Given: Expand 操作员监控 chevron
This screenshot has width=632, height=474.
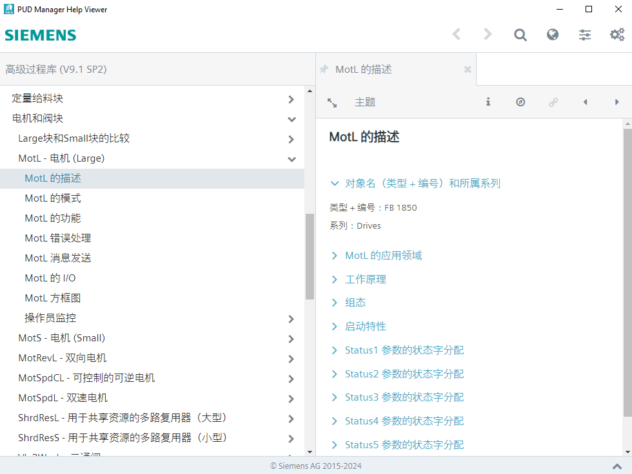Looking at the screenshot, I should click(291, 319).
